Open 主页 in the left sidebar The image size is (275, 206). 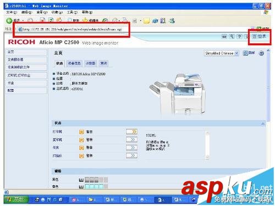point(26,52)
